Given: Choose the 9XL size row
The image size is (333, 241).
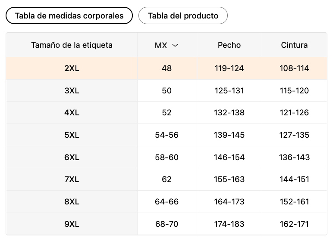Looking at the screenshot, I should point(72,224).
